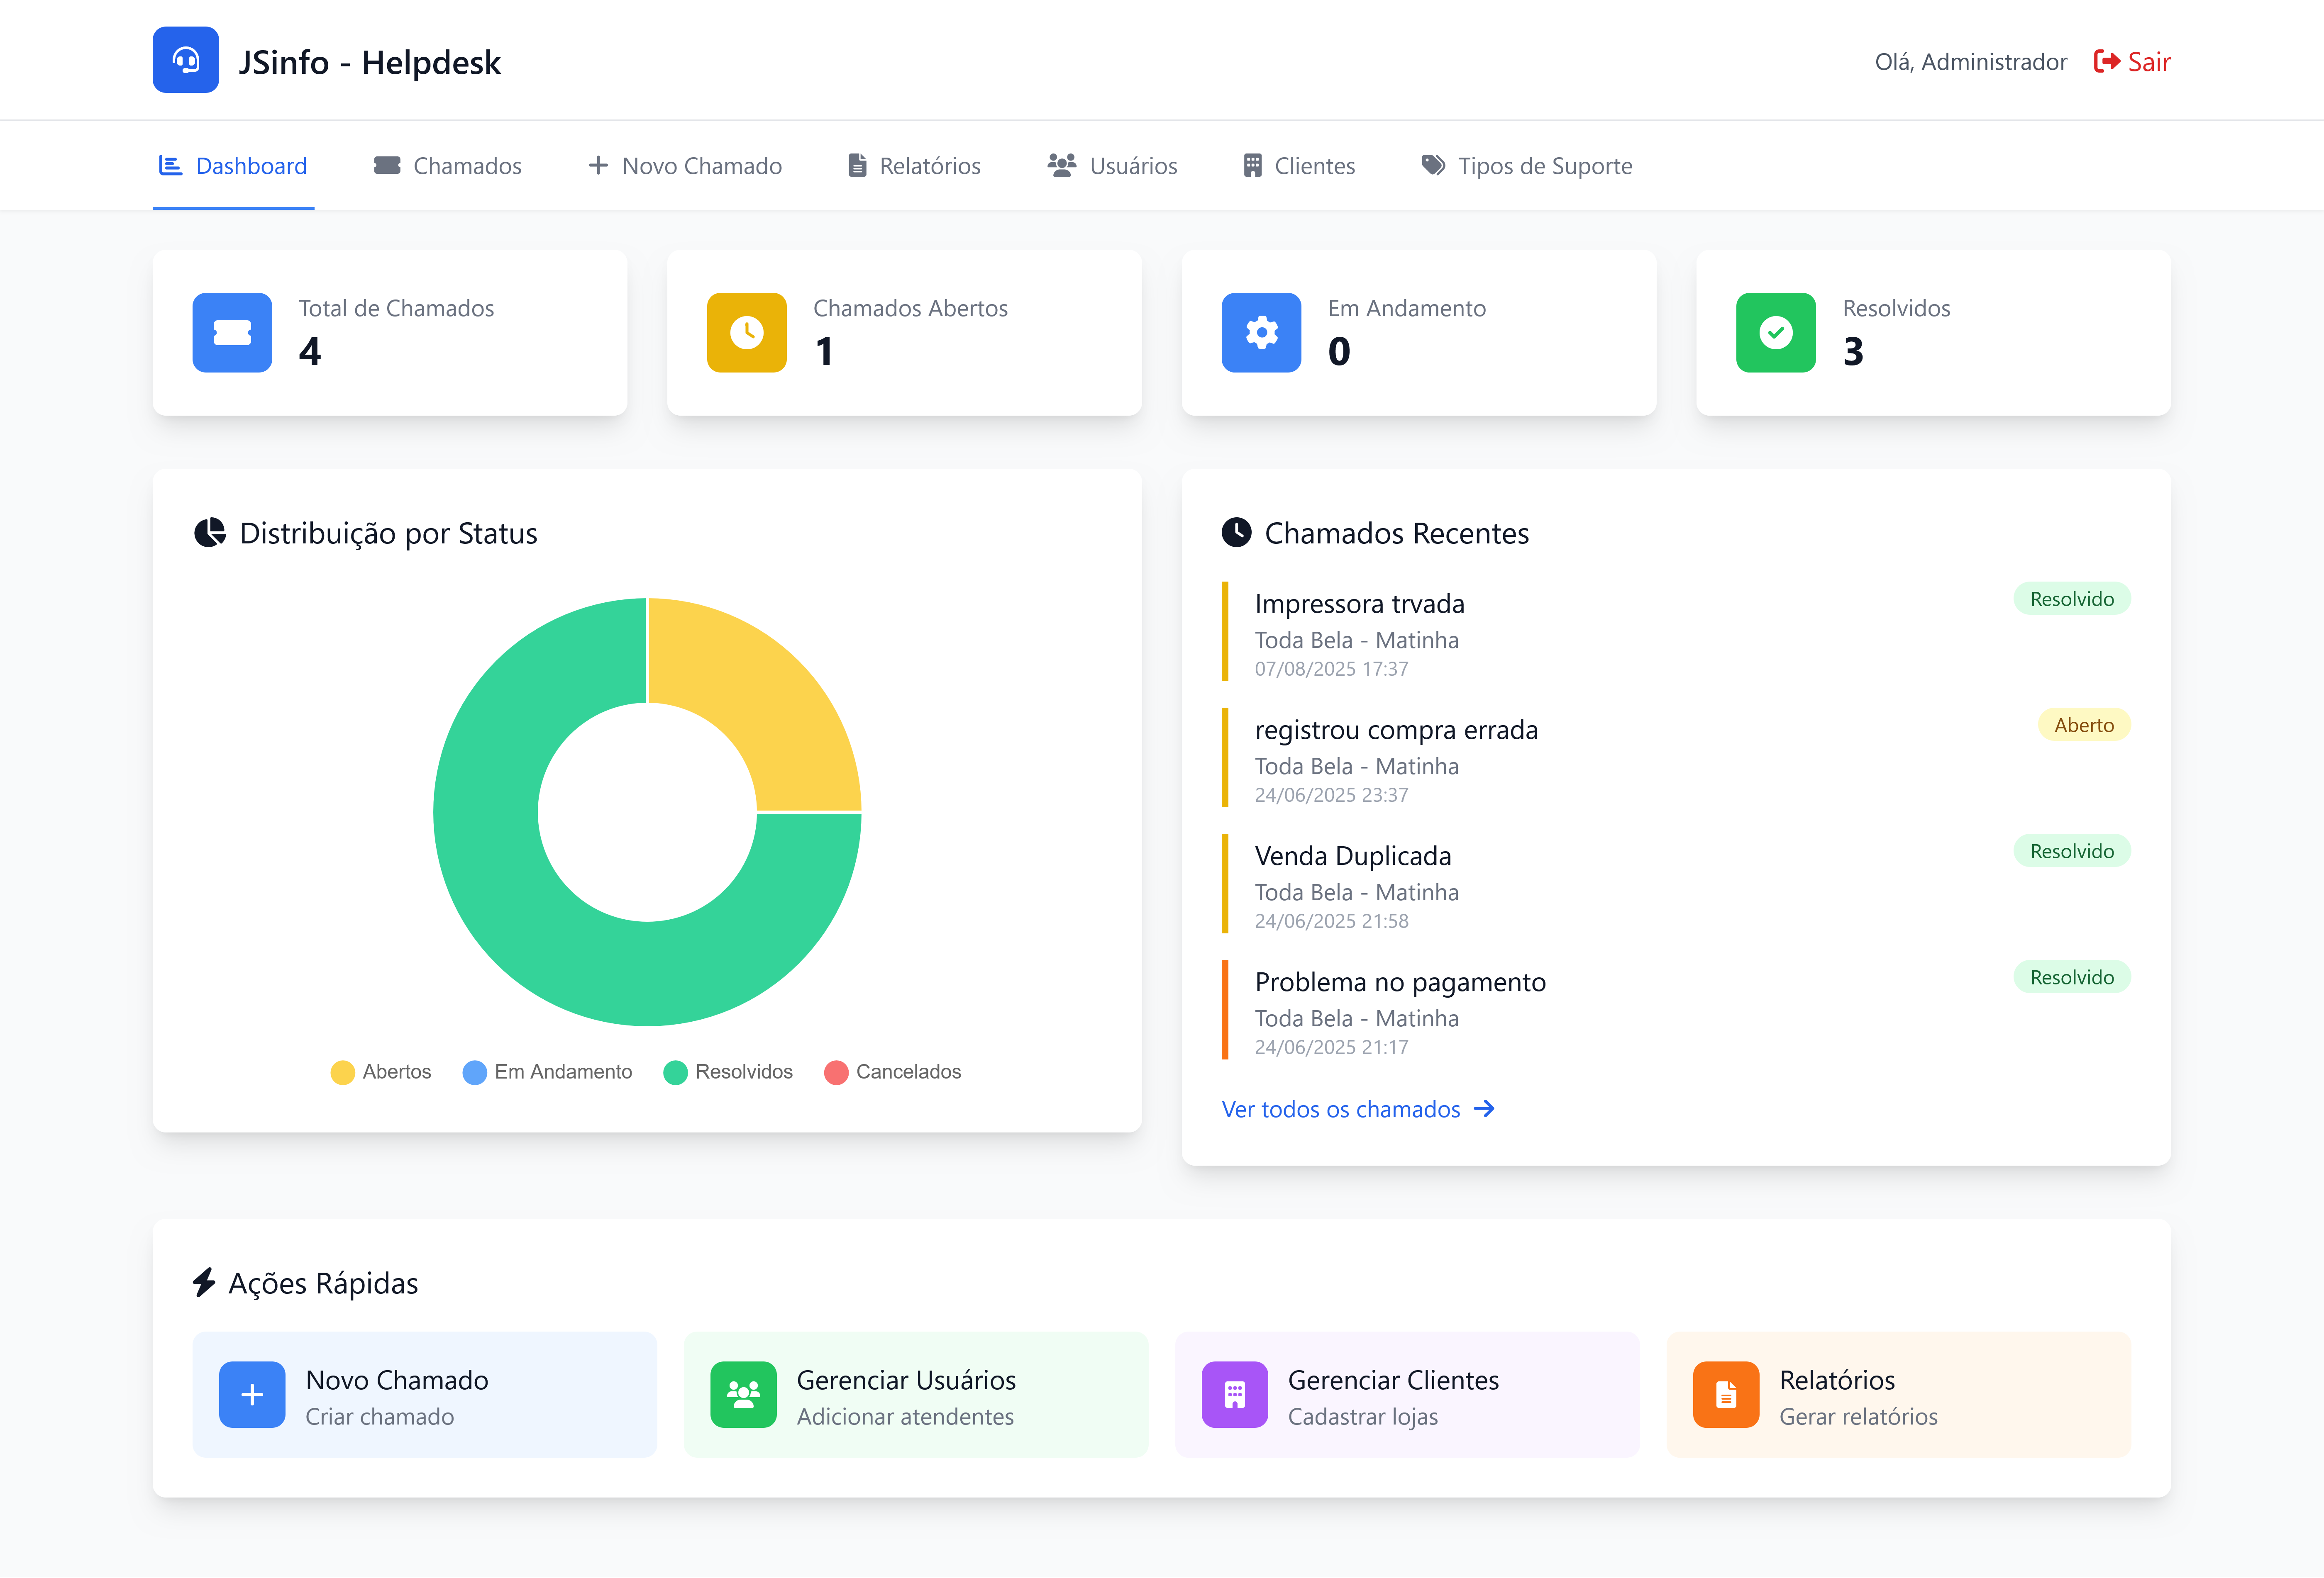
Task: Open the registrou compra errada ticket
Action: pyautogui.click(x=1676, y=757)
